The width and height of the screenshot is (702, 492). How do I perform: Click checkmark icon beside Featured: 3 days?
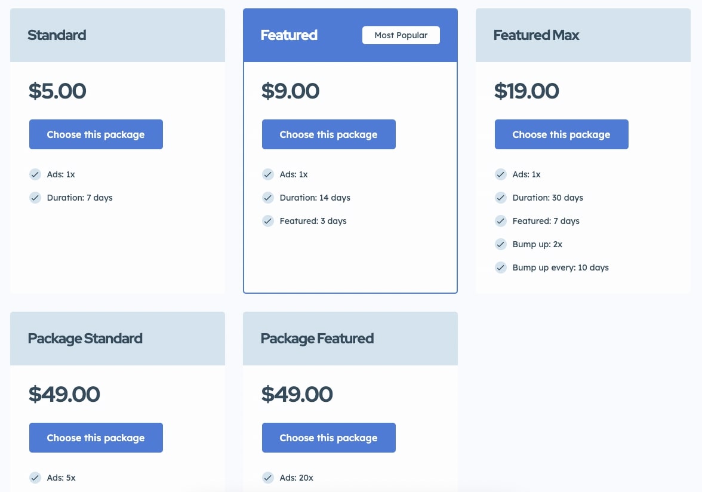[267, 221]
